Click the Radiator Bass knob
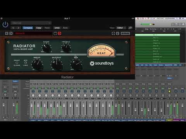 pos(46,48)
